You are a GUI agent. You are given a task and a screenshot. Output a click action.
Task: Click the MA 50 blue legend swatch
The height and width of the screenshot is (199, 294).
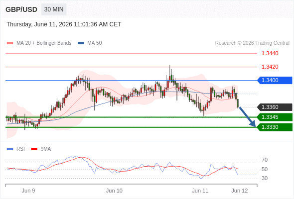(81, 43)
